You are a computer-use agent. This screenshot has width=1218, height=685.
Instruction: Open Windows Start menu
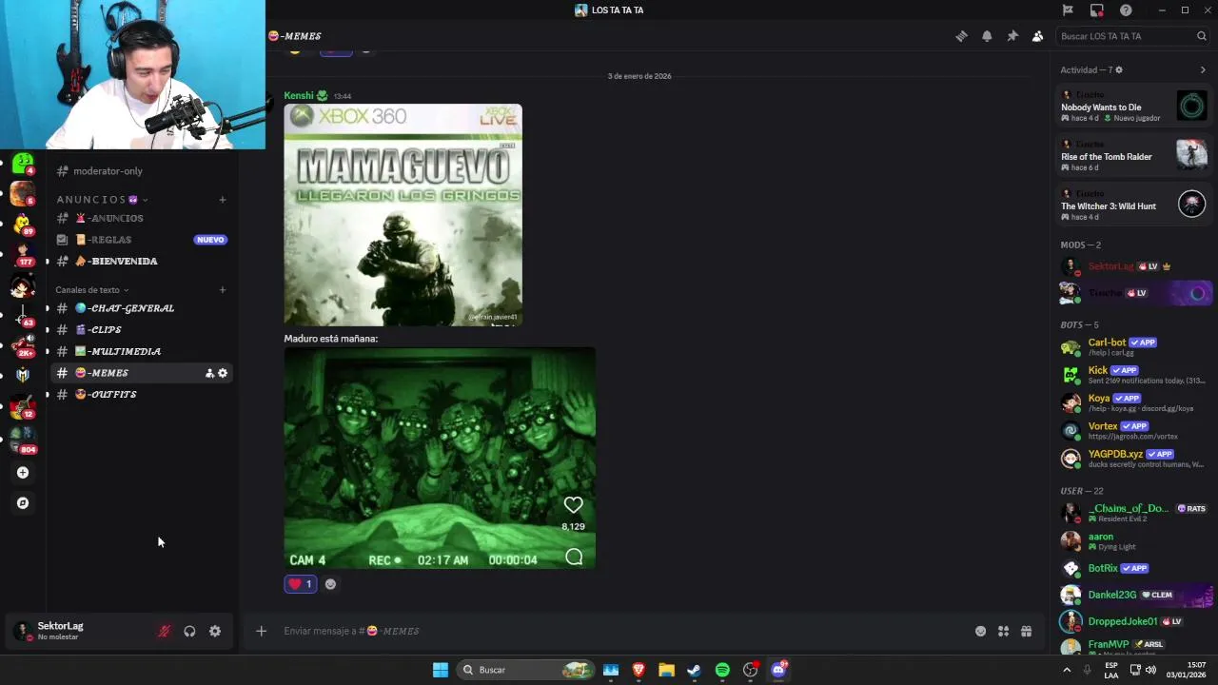(440, 670)
